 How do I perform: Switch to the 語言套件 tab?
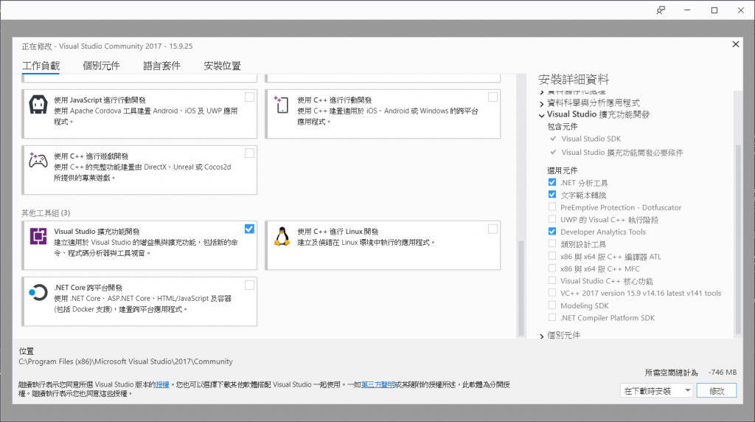pos(161,66)
